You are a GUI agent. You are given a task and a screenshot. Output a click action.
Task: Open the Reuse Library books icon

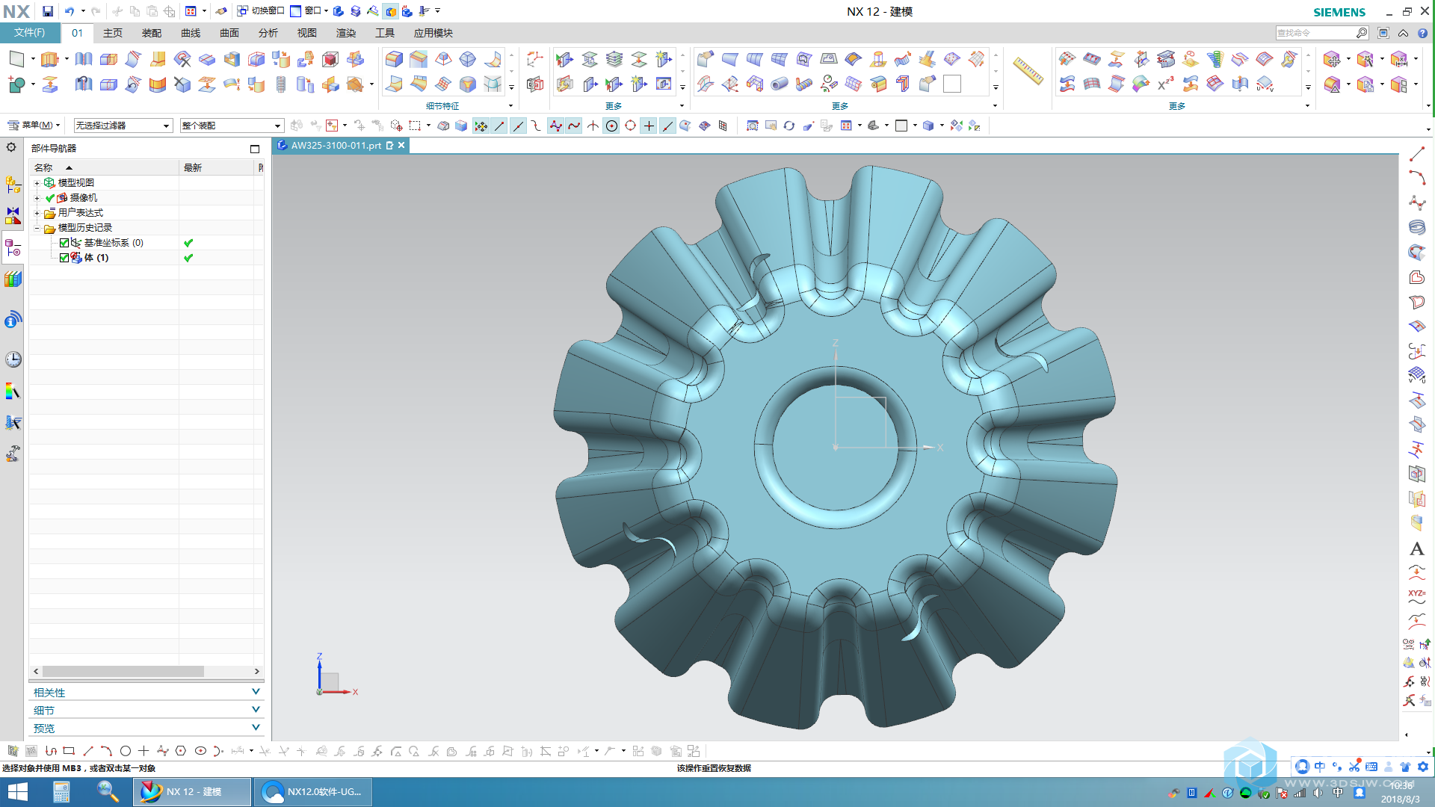point(13,279)
